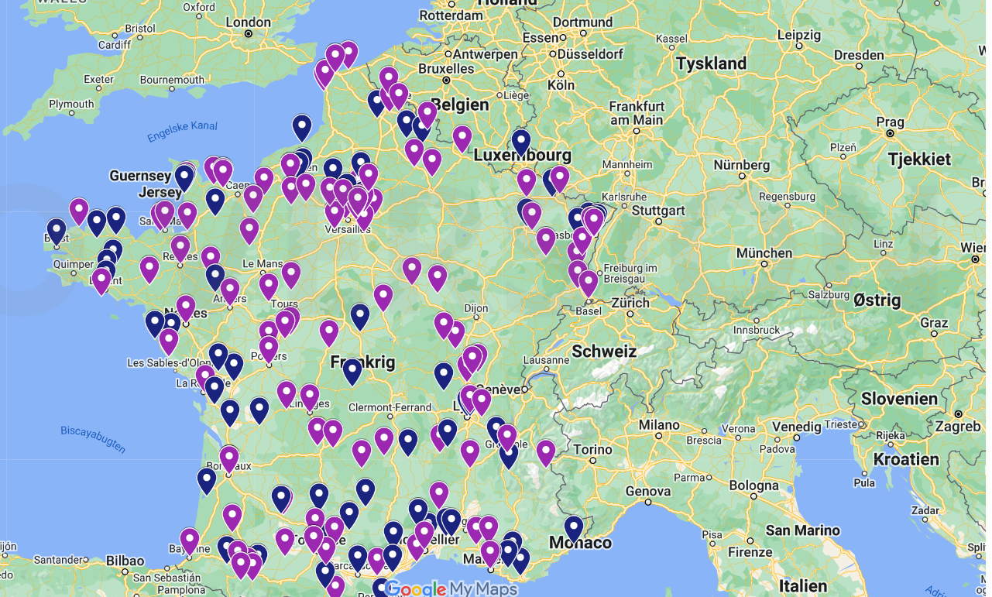Click the purple pin directly south of Luxembourg
Image resolution: width=992 pixels, height=597 pixels.
tap(527, 181)
